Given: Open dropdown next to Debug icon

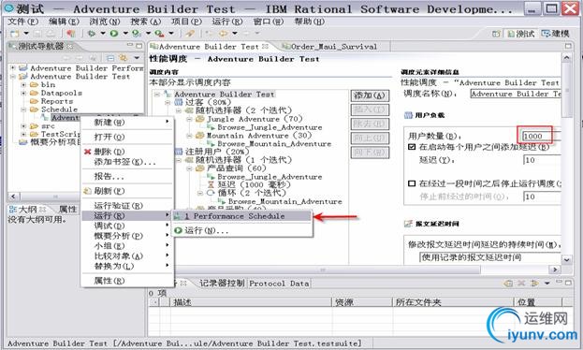Looking at the screenshot, I should [103, 34].
